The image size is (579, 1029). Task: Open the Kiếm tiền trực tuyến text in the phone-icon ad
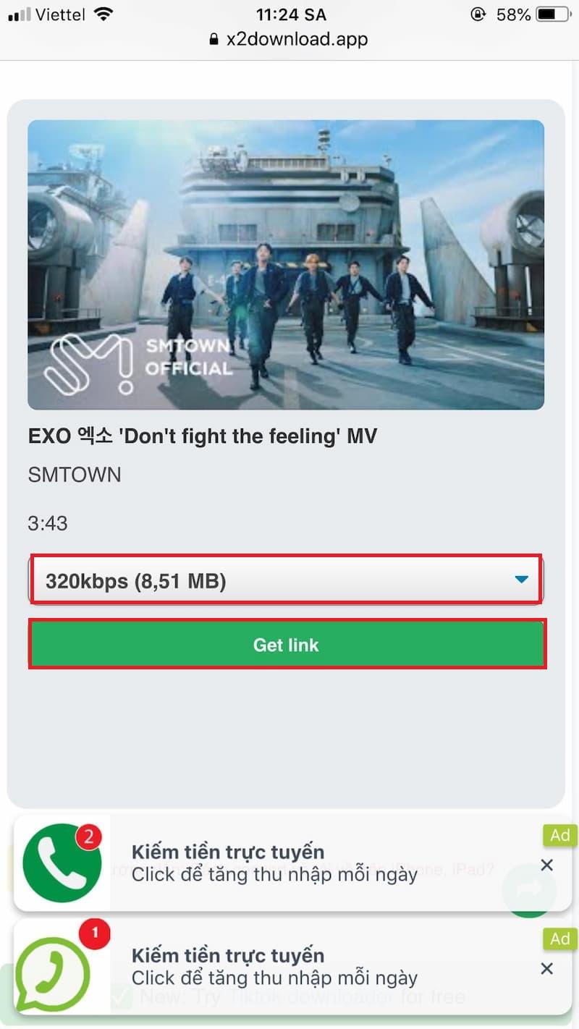[227, 852]
